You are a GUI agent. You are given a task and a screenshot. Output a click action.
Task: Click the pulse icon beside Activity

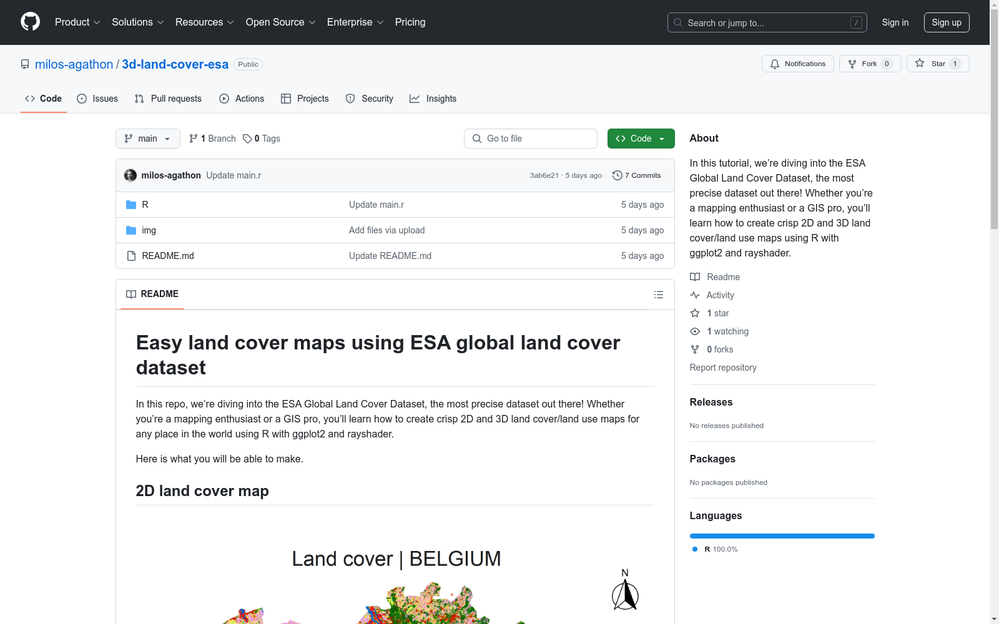point(695,295)
